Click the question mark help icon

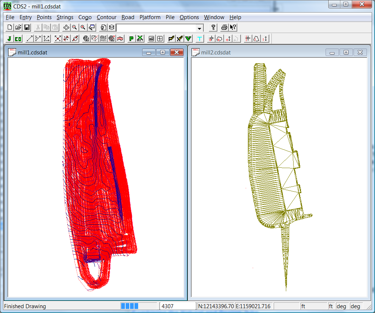(x=213, y=28)
